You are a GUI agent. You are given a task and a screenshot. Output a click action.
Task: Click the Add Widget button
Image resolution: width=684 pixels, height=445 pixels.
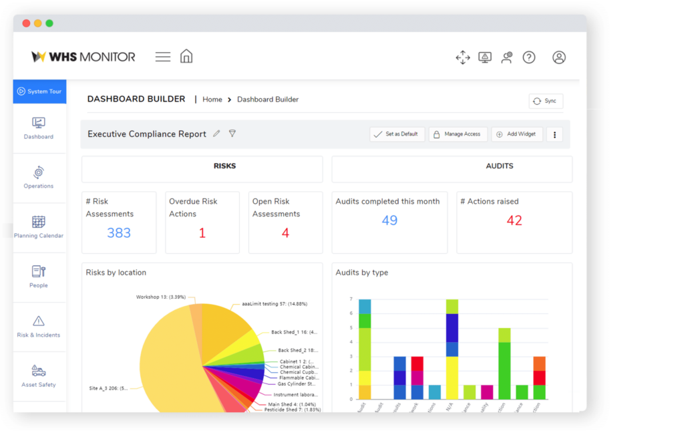pyautogui.click(x=516, y=134)
